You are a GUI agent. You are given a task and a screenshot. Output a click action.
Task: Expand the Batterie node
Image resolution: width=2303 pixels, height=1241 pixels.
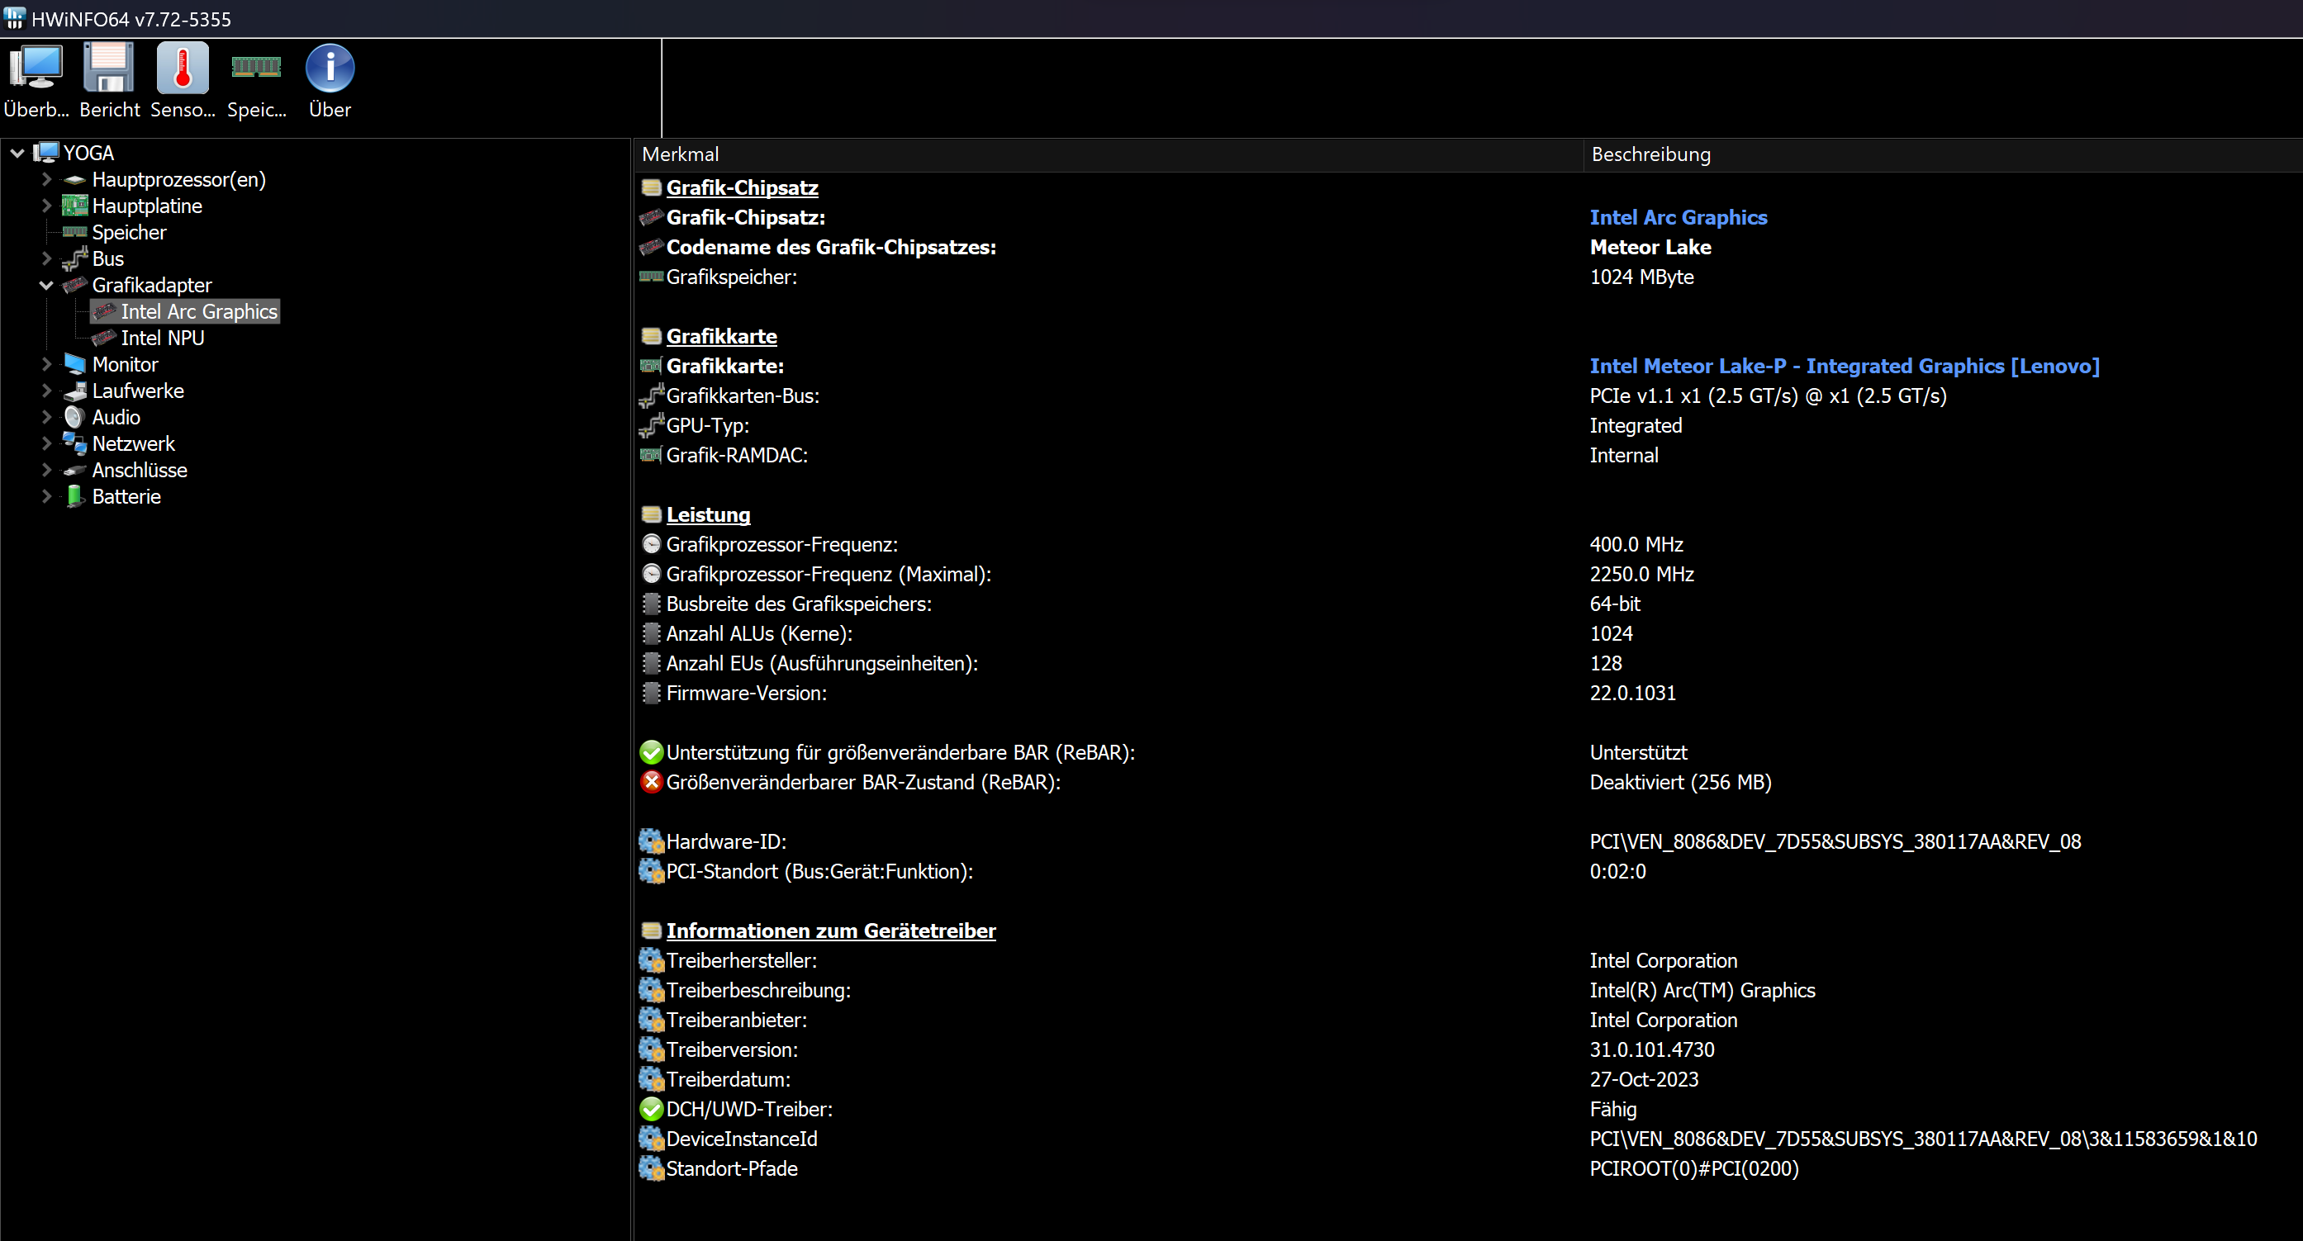[x=46, y=496]
